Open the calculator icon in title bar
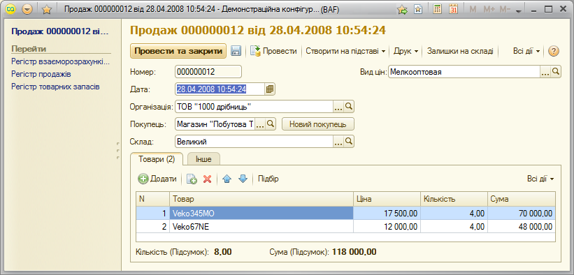The height and width of the screenshot is (275, 574). [x=437, y=10]
